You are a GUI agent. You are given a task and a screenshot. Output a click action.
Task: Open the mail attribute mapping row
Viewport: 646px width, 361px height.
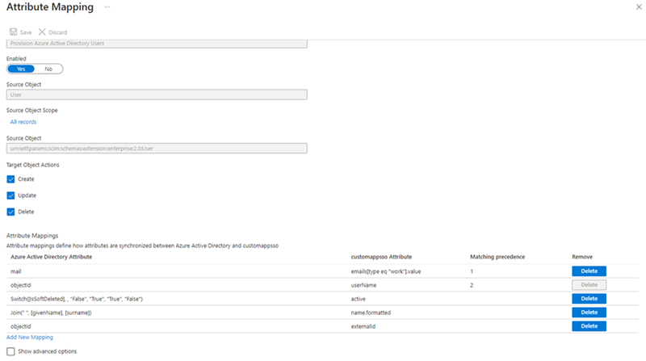(x=16, y=271)
